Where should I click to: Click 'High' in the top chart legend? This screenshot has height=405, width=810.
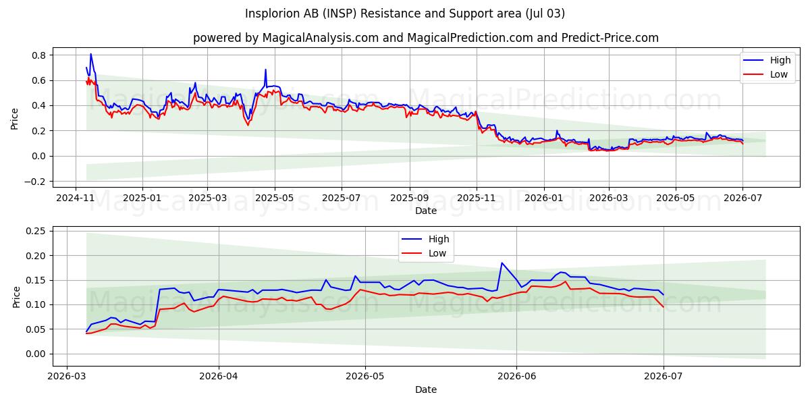(780, 61)
